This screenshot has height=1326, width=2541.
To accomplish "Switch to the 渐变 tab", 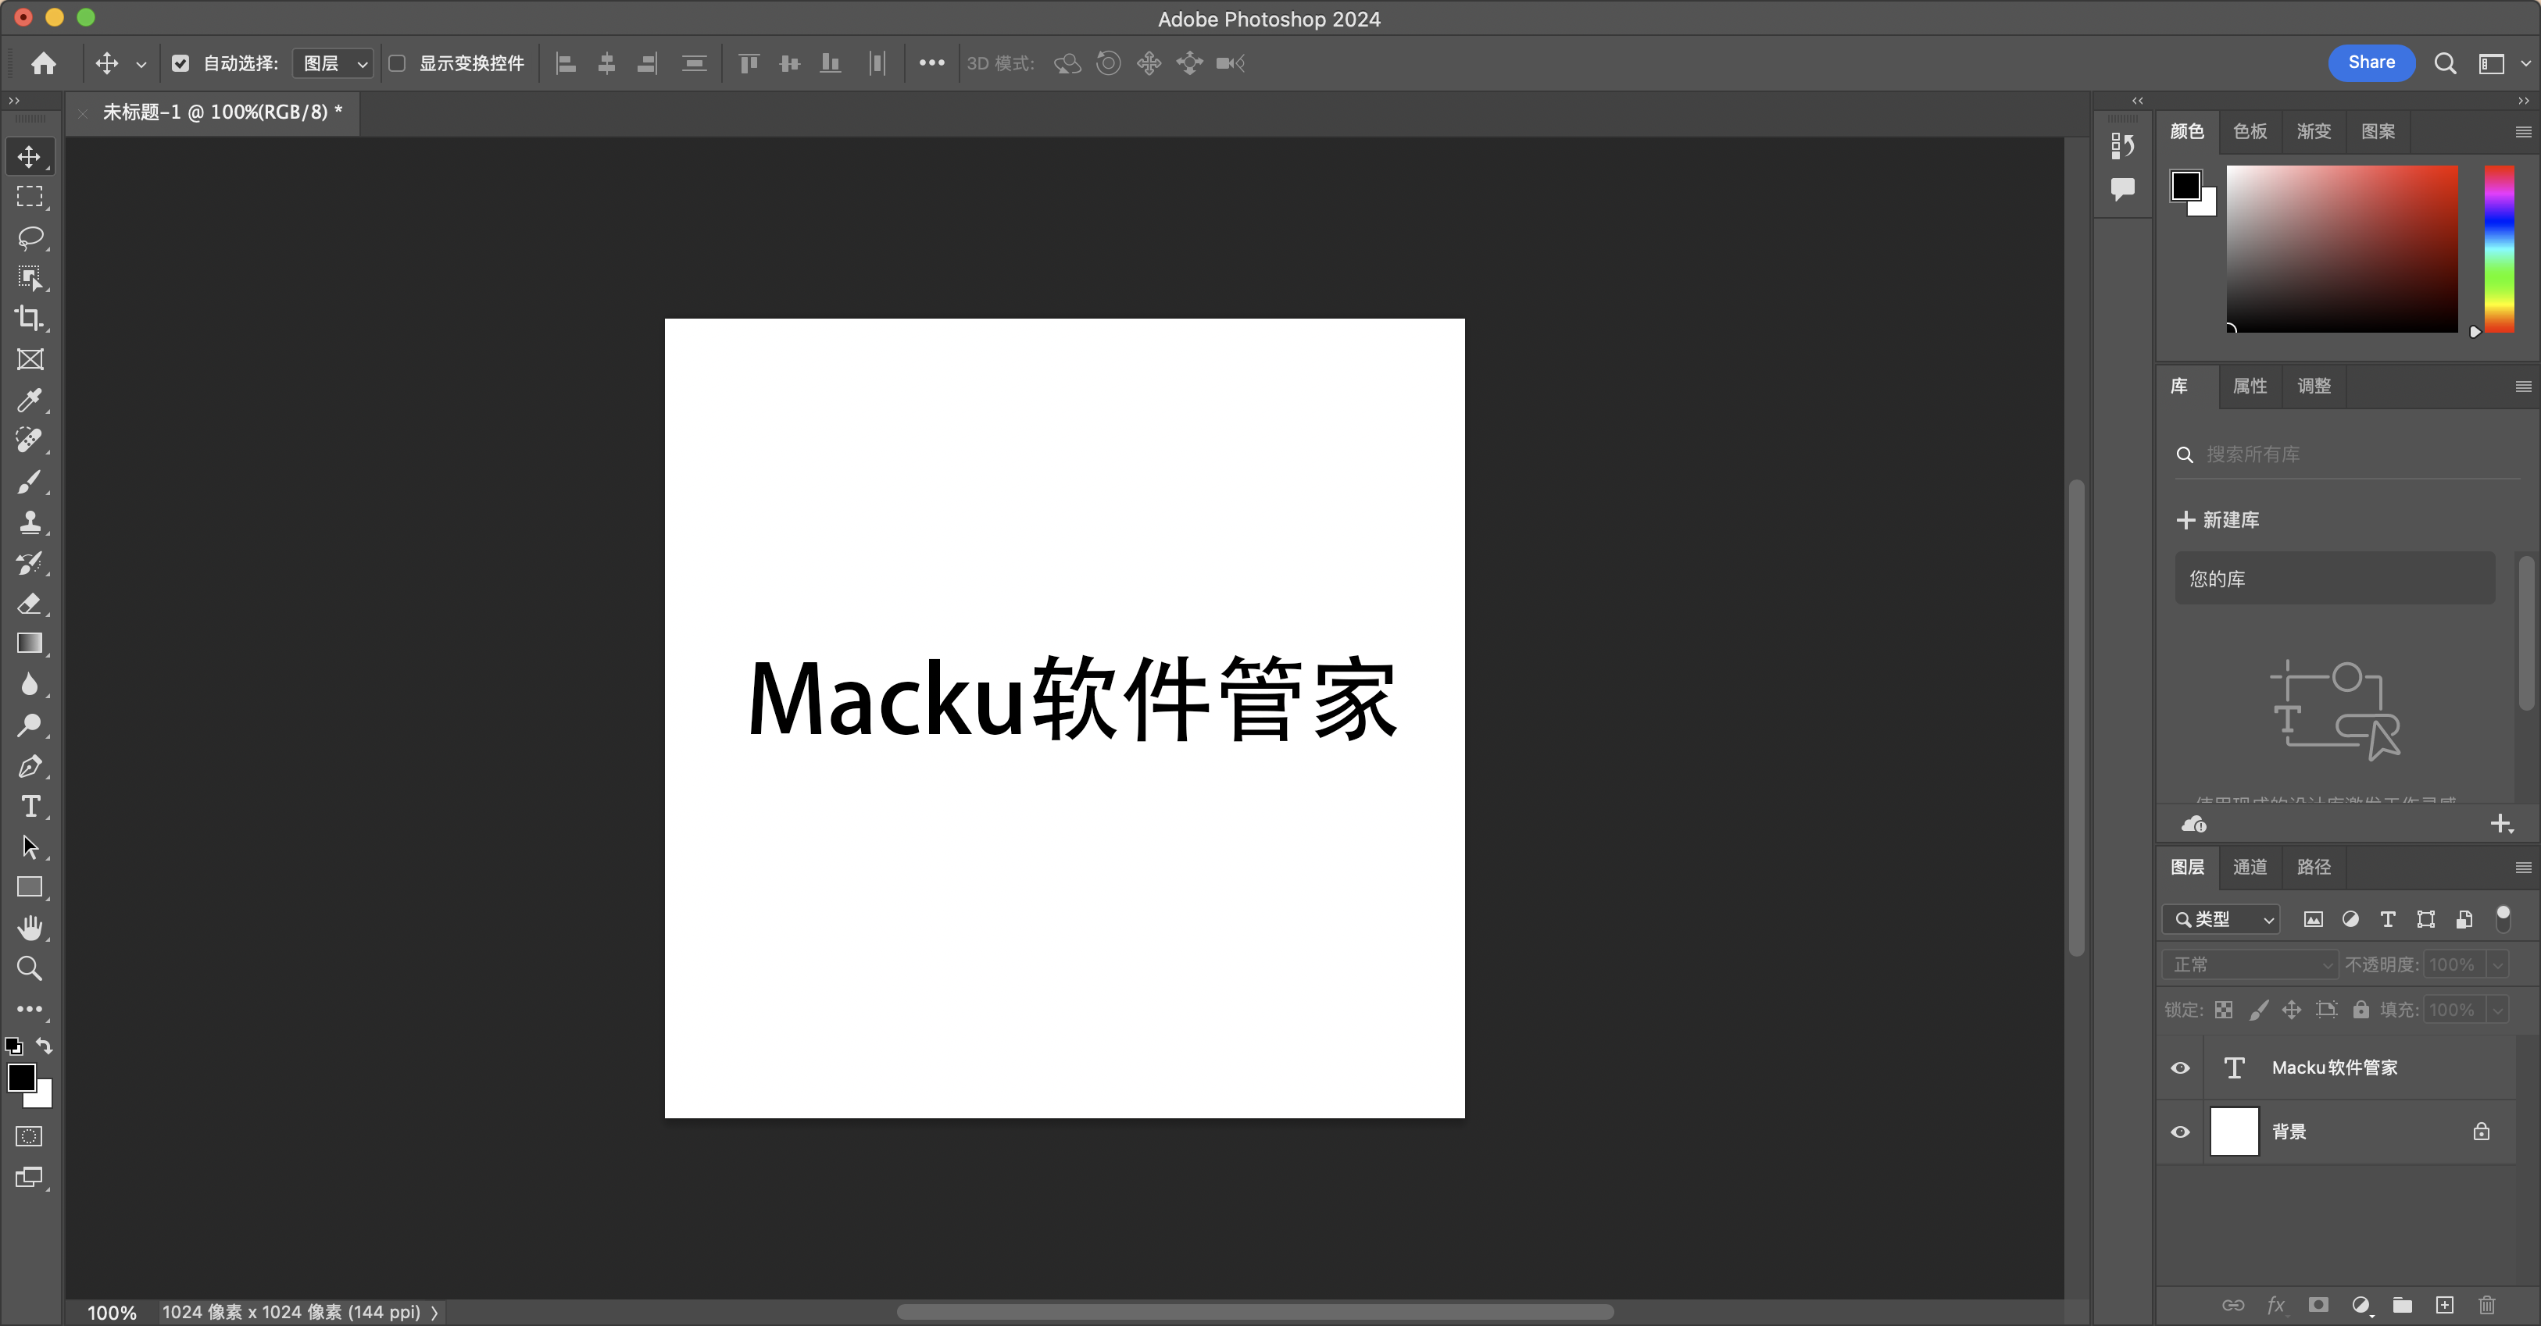I will pyautogui.click(x=2313, y=131).
